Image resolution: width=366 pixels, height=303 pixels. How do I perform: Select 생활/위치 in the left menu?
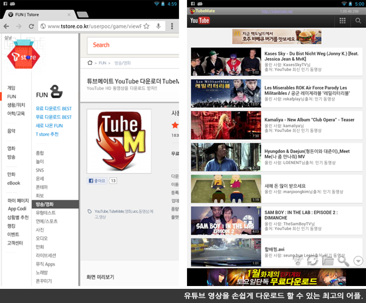pyautogui.click(x=16, y=105)
